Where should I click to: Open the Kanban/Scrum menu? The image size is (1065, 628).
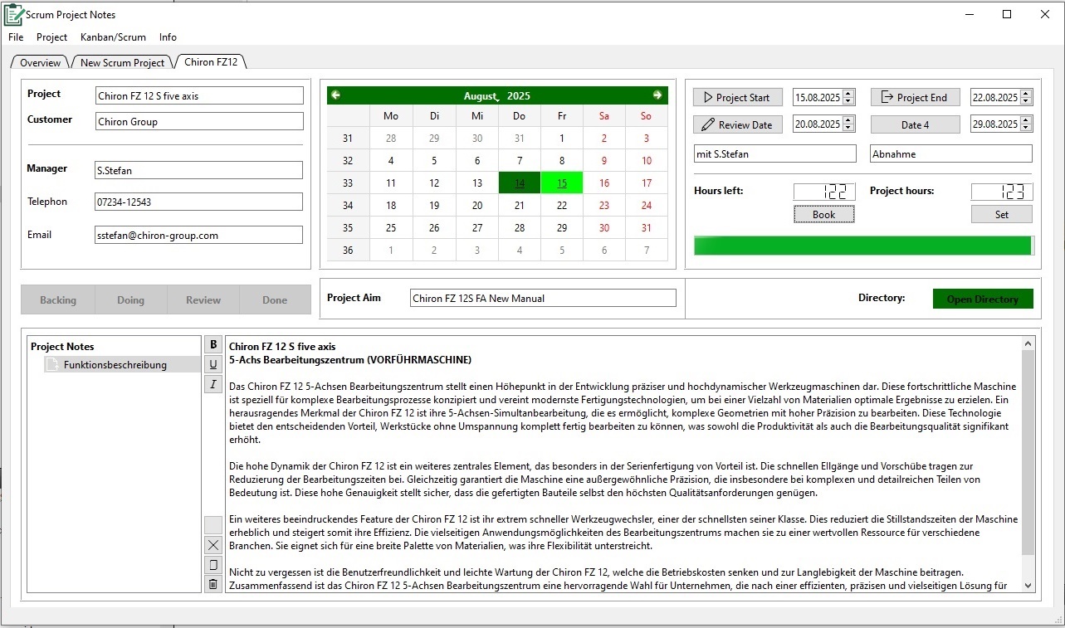[x=113, y=37]
